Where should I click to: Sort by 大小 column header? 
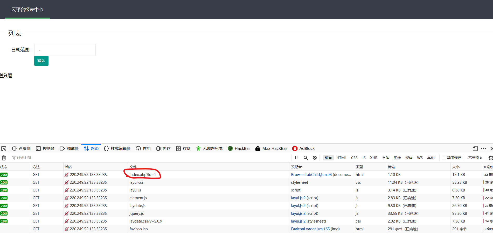coord(467,167)
